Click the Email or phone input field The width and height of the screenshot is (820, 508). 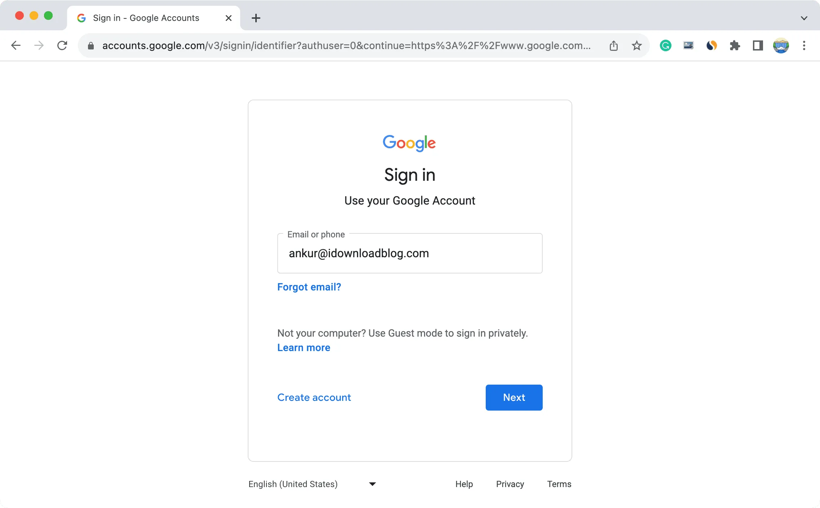click(x=409, y=253)
